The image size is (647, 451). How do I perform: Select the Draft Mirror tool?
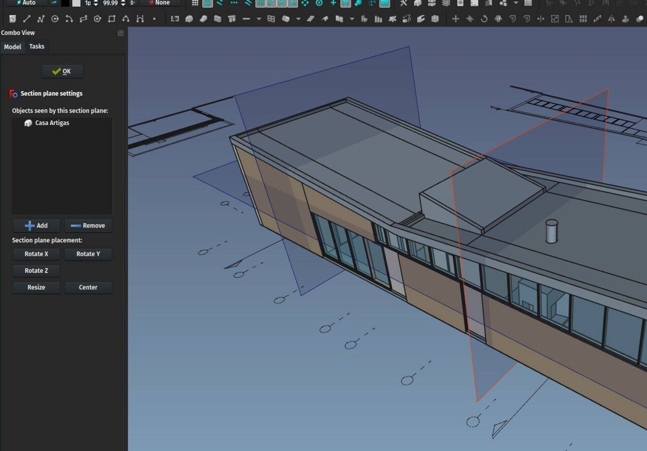(x=611, y=19)
